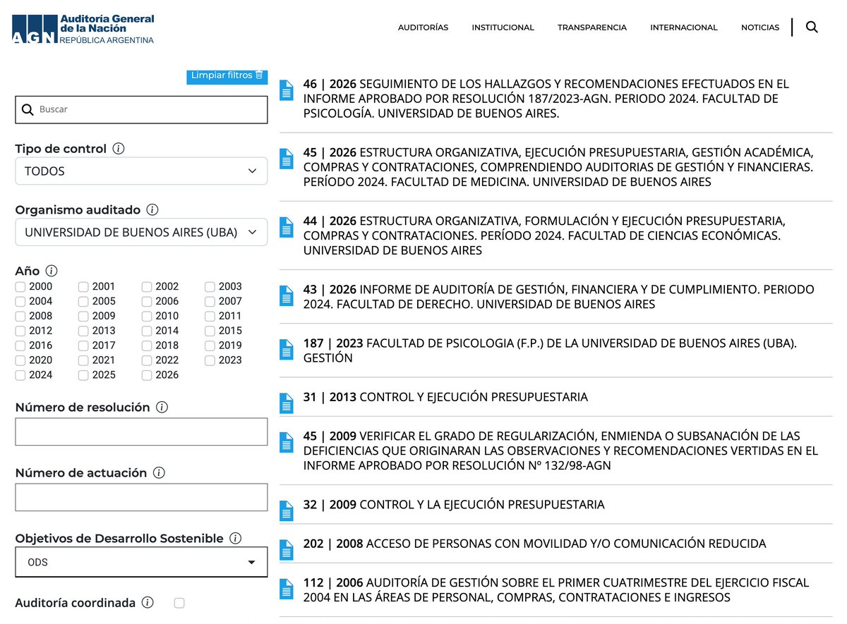Check the 2000 year checkbox
The width and height of the screenshot is (847, 624).
click(20, 286)
